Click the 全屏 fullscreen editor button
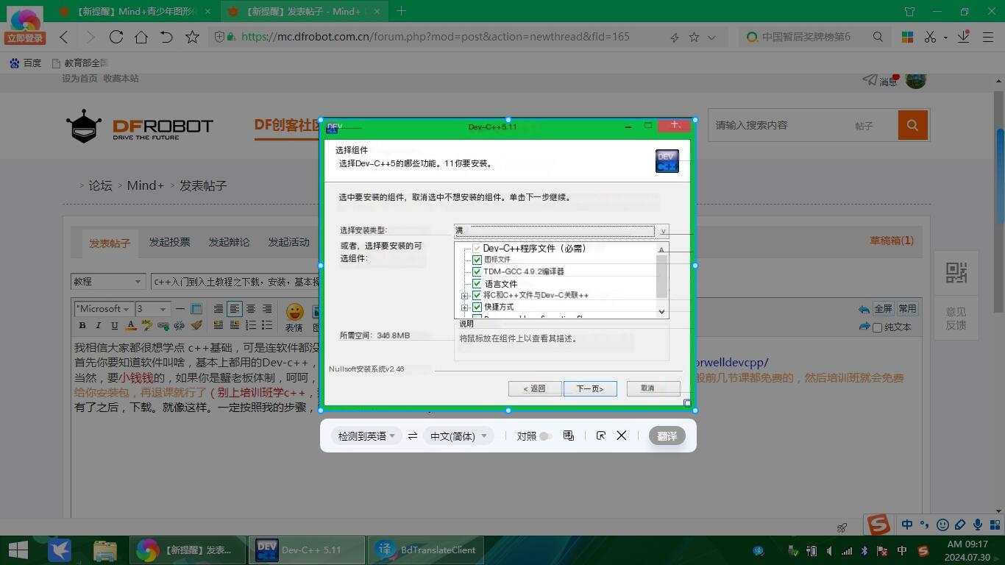This screenshot has width=1005, height=565. pos(883,309)
